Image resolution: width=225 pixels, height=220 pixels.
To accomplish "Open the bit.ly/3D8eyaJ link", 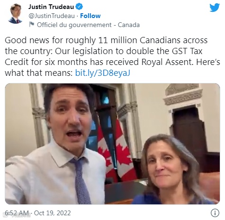I will pyautogui.click(x=102, y=73).
